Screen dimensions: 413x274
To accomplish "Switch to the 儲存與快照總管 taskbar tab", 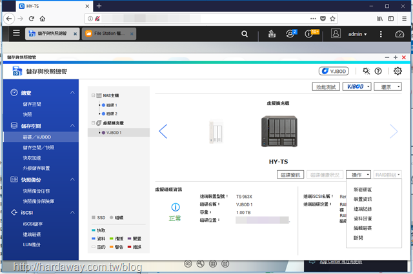I will [x=52, y=34].
